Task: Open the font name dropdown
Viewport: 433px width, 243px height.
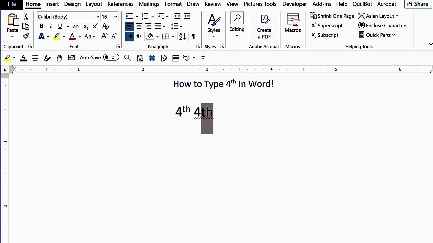Action: [98, 17]
